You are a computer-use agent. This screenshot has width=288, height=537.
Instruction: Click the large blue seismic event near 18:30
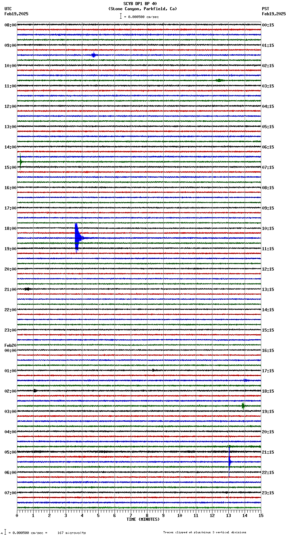tap(78, 238)
